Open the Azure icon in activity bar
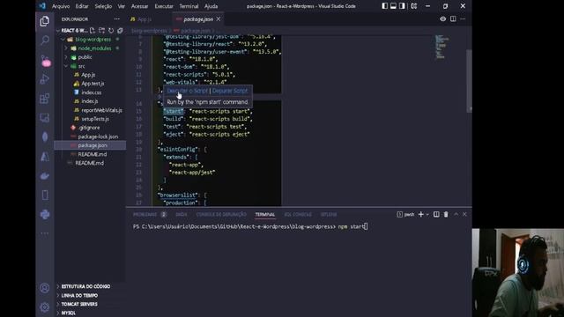564x317 pixels. [x=45, y=157]
